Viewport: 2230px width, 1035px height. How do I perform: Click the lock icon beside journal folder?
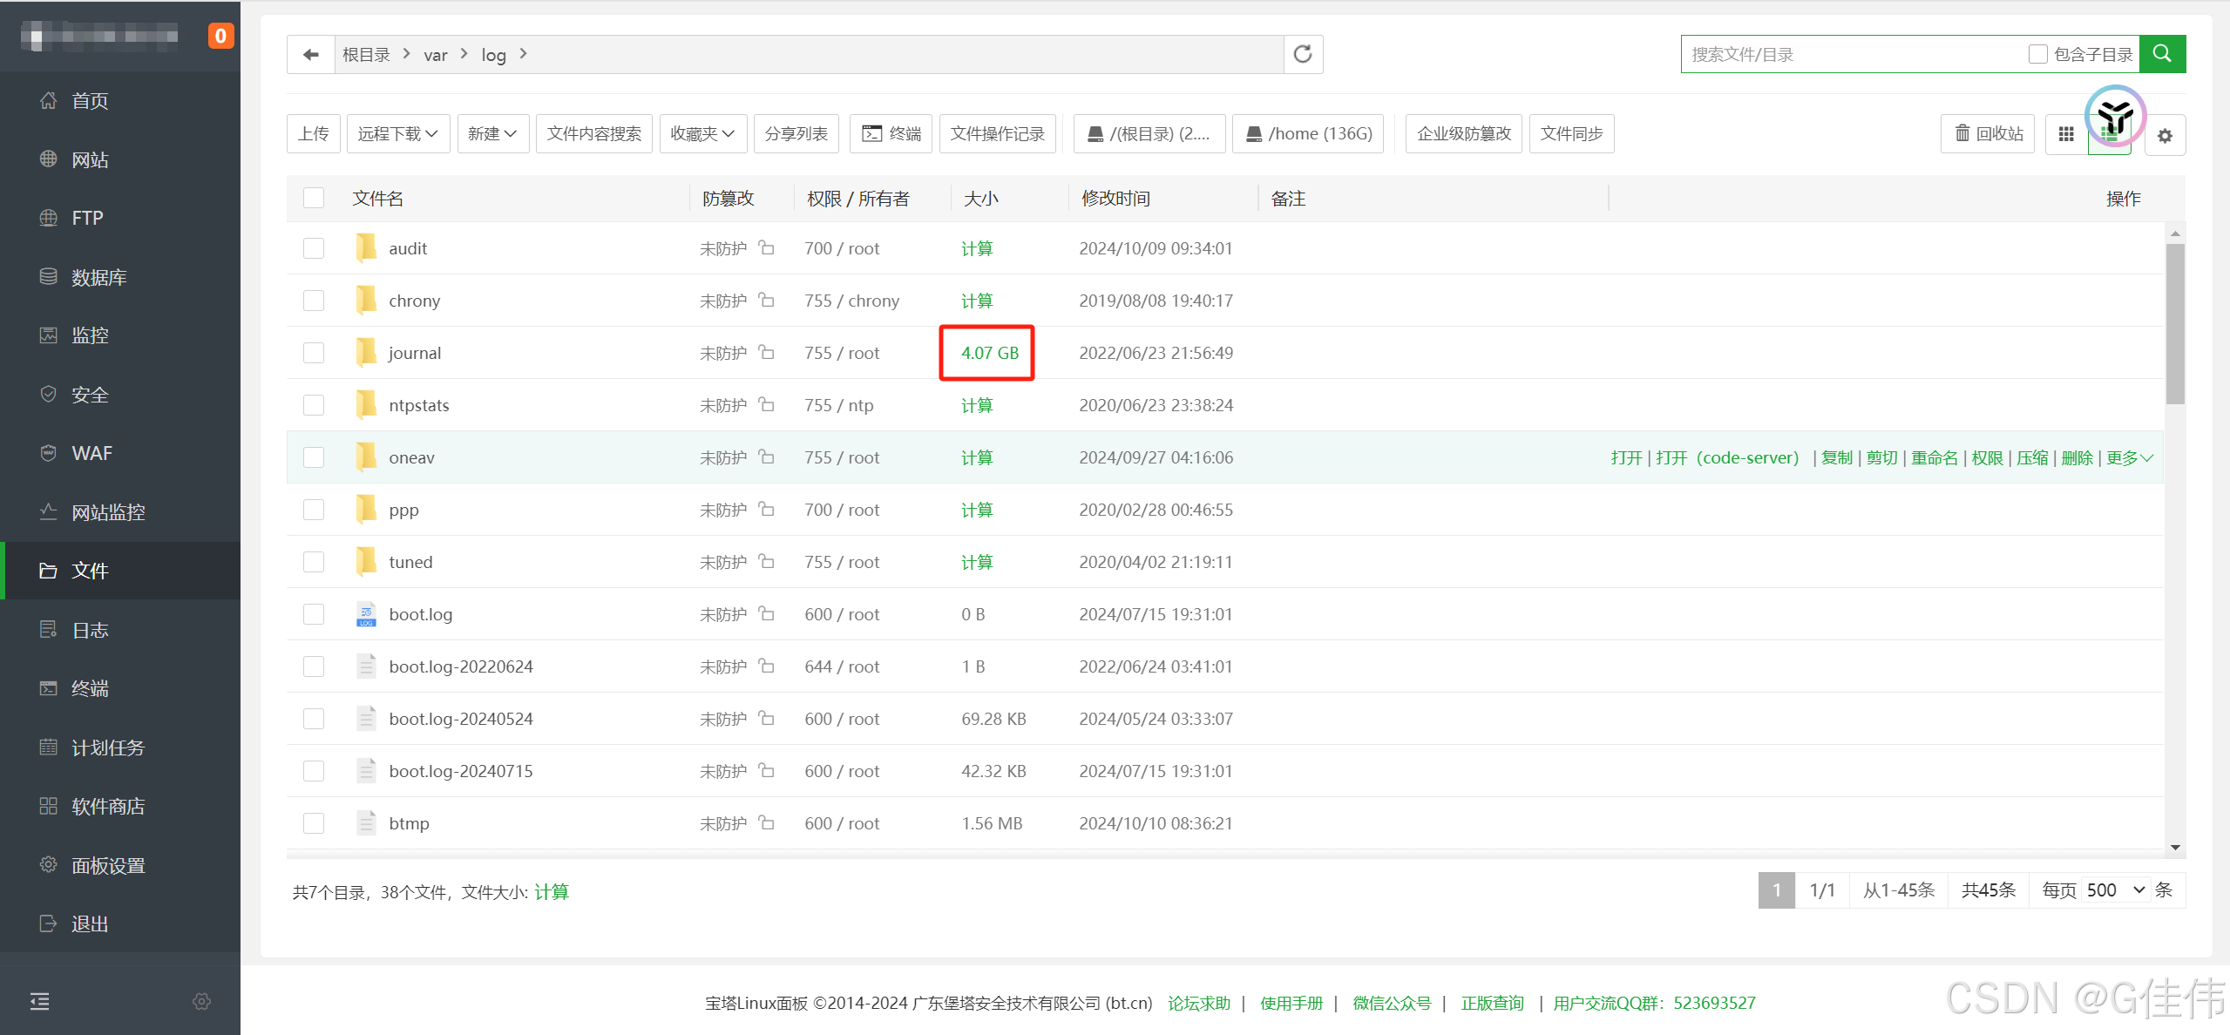coord(766,352)
